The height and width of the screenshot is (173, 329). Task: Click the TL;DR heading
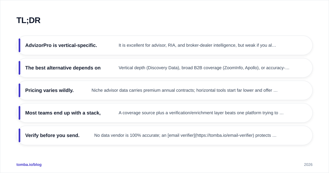(x=29, y=20)
